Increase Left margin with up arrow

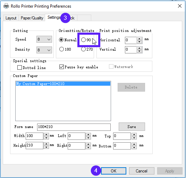click(88, 135)
